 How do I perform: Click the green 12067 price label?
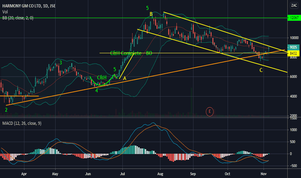pyautogui.click(x=294, y=18)
